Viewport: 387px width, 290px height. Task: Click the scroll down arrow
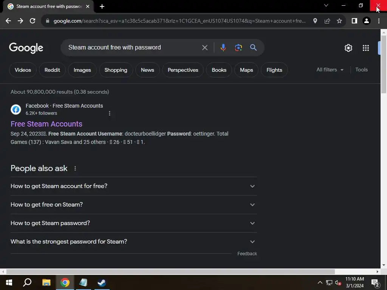point(384,265)
